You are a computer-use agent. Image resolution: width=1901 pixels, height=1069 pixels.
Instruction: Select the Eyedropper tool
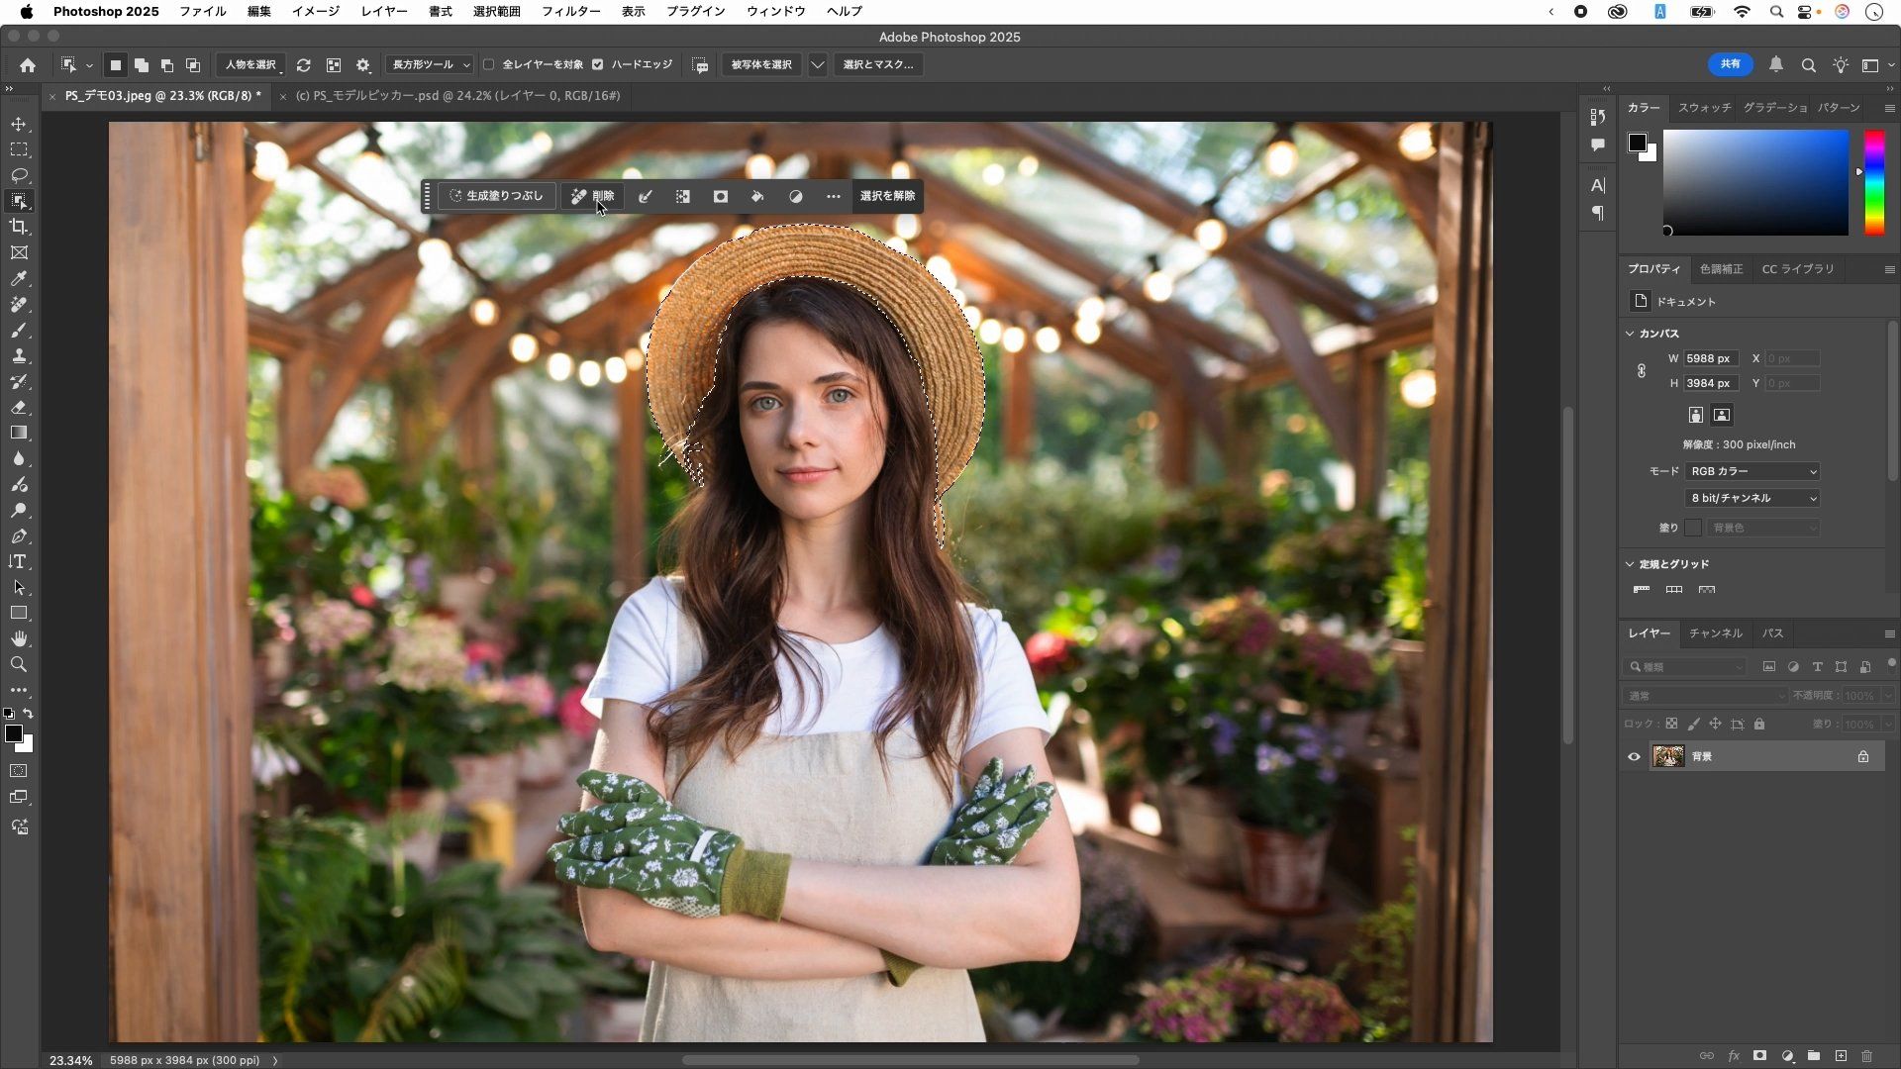click(x=19, y=279)
